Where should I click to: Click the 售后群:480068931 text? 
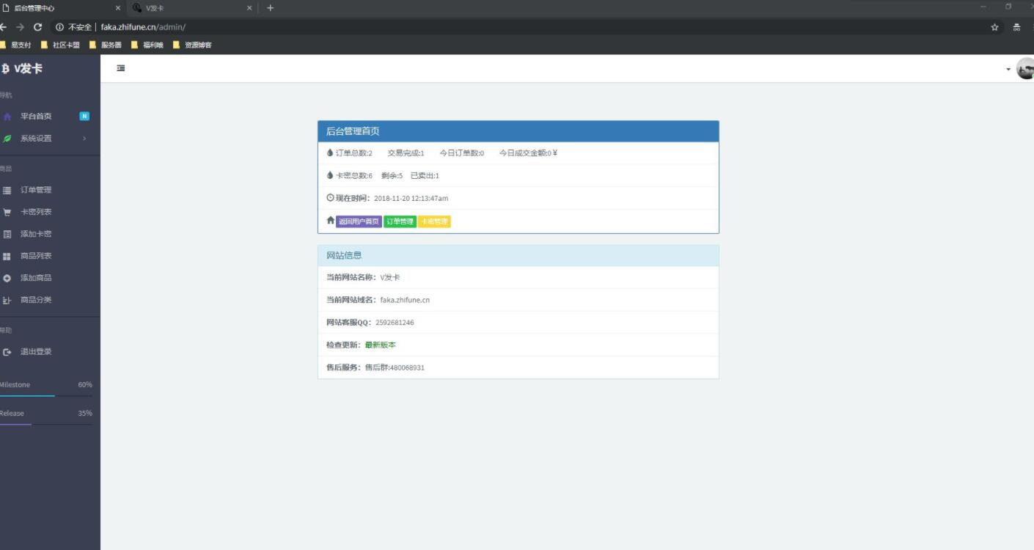click(395, 367)
